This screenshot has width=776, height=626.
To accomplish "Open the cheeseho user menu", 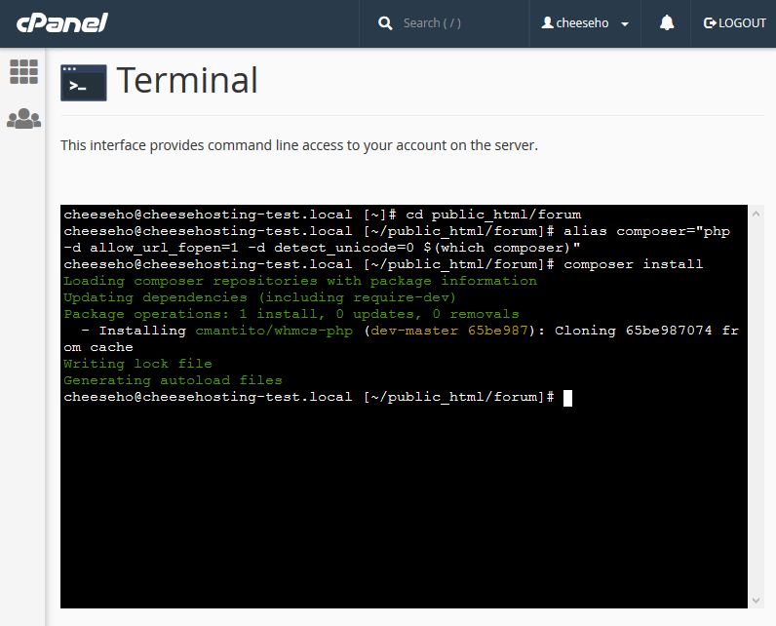I will [x=584, y=23].
